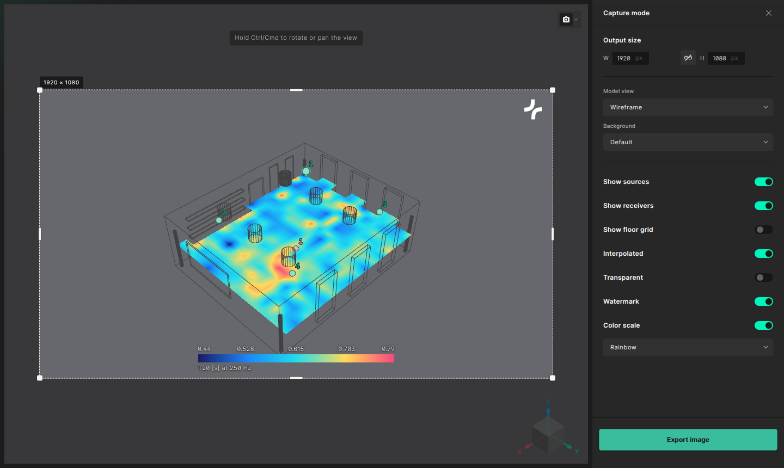
Task: Select receiver 2 marker in the model
Action: point(219,220)
